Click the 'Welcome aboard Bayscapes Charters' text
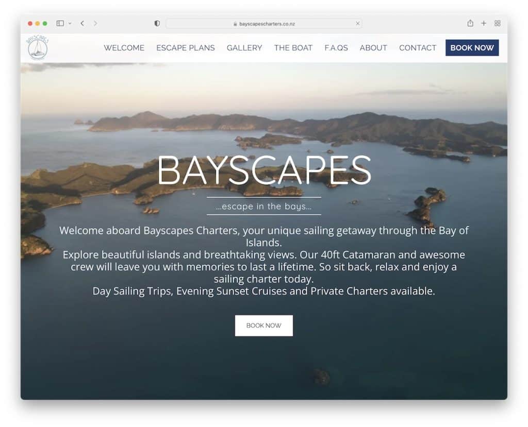 coord(148,230)
